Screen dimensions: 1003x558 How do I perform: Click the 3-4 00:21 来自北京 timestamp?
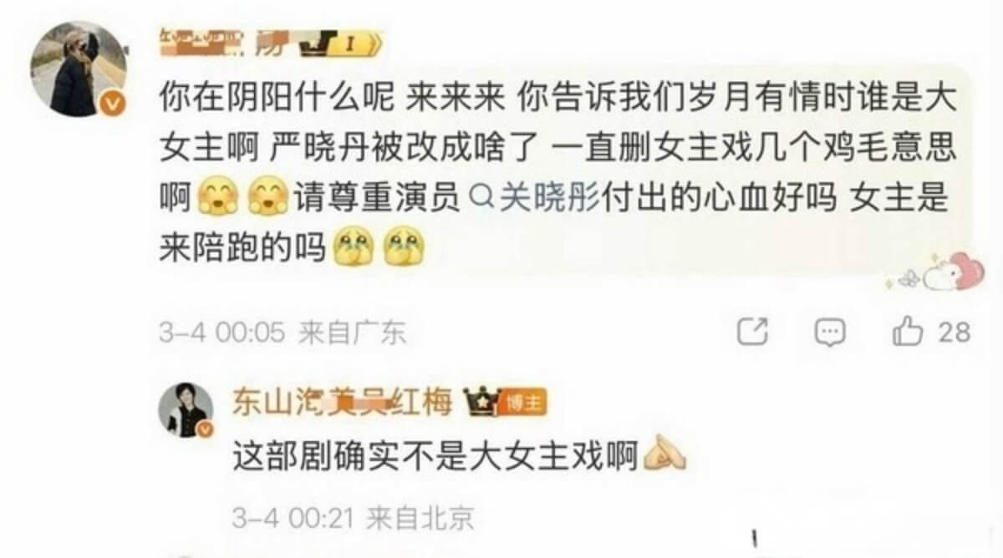point(353,519)
